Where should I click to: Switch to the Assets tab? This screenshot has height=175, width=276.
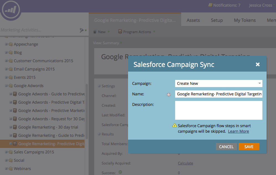coord(193,20)
